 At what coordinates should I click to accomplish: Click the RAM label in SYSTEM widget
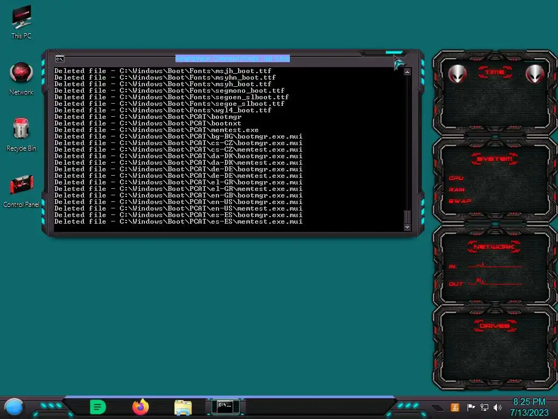tap(457, 189)
